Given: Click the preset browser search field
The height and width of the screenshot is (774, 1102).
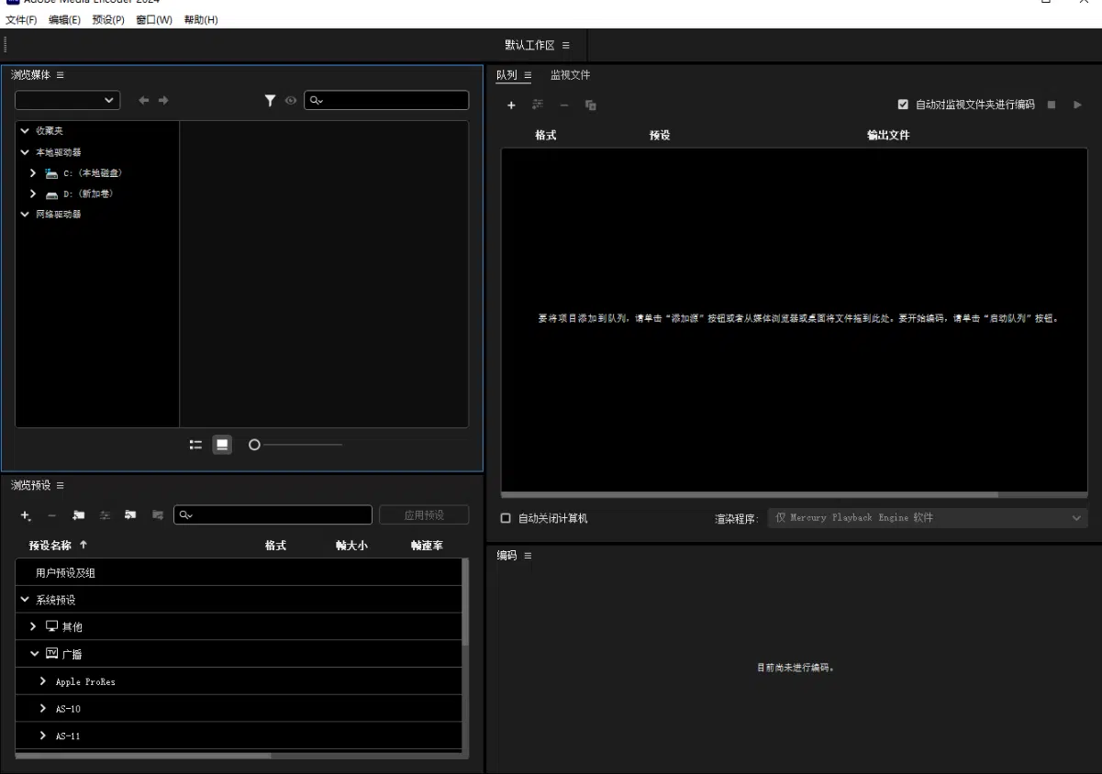Looking at the screenshot, I should click(x=273, y=514).
